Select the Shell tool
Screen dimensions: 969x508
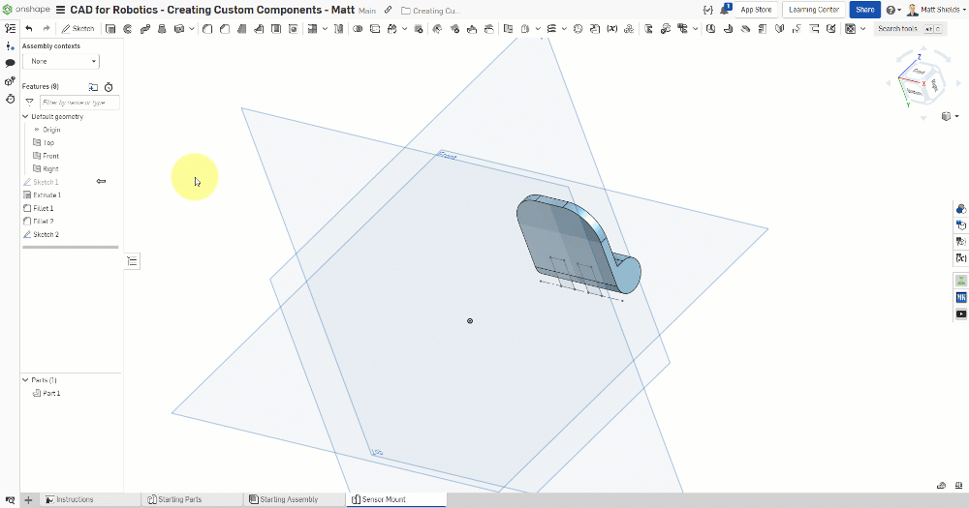pyautogui.click(x=276, y=28)
